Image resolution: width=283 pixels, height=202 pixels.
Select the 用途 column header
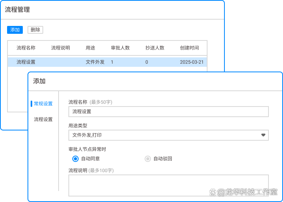tap(90, 48)
